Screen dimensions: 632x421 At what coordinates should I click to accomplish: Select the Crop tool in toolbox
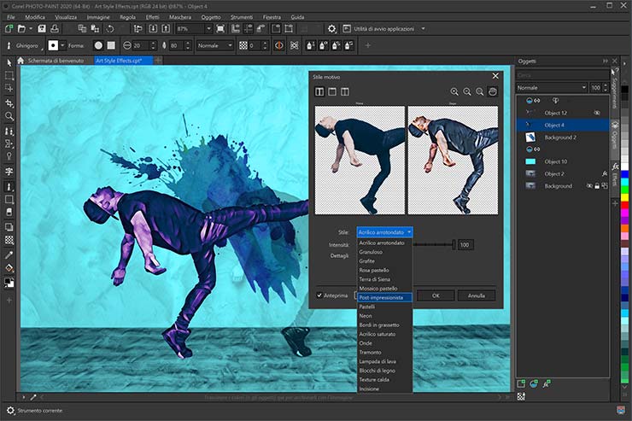9,102
